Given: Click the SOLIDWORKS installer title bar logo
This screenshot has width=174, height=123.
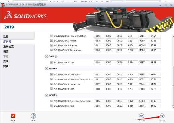Looking at the screenshot, I should (3, 5).
